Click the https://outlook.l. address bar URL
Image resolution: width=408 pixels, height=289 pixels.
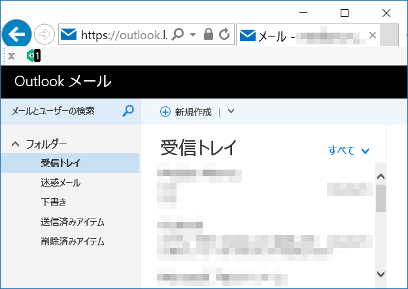tap(124, 35)
